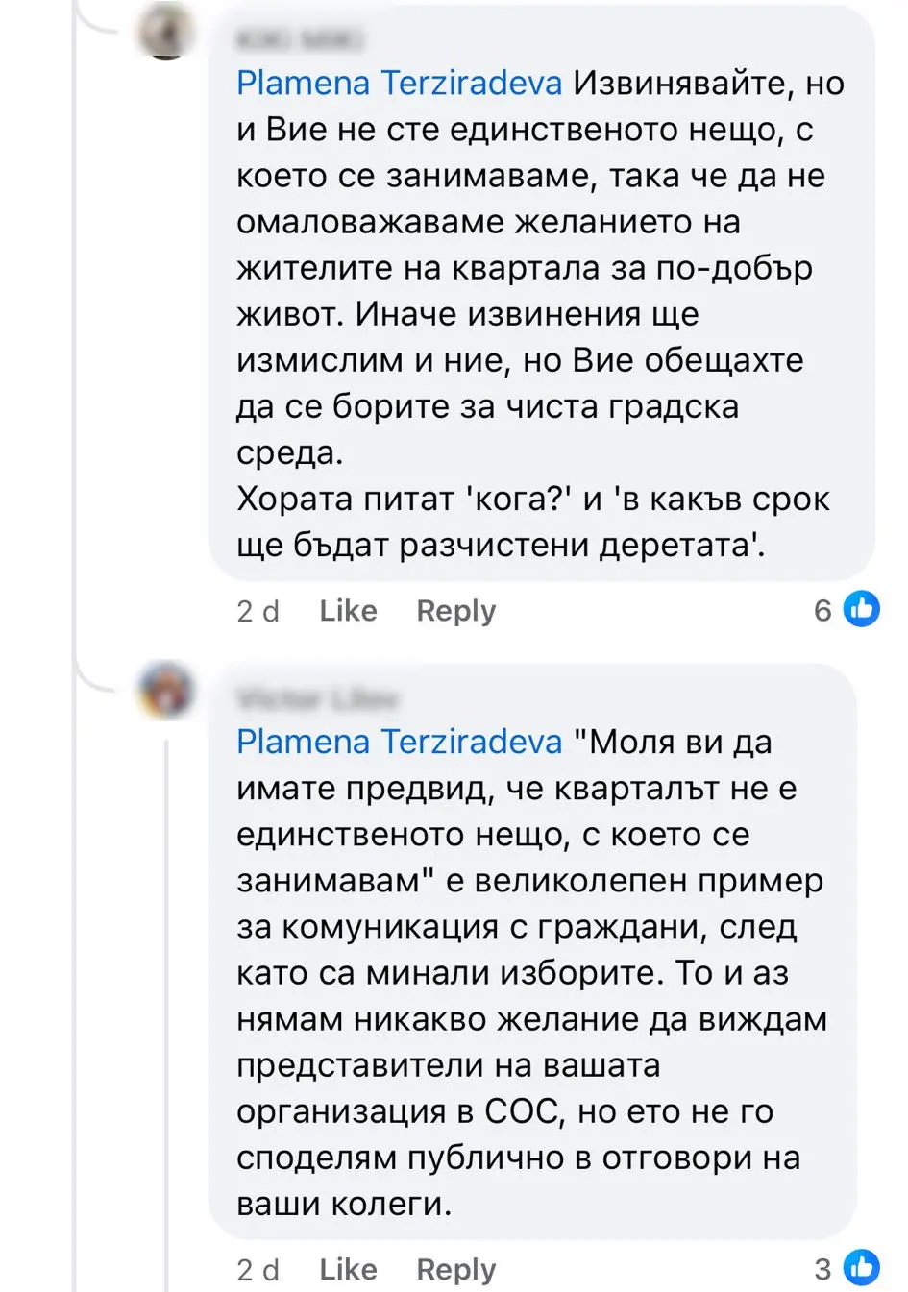The width and height of the screenshot is (908, 1292).
Task: Open Plamena Terziradeva mention in second comment
Action: [x=399, y=743]
